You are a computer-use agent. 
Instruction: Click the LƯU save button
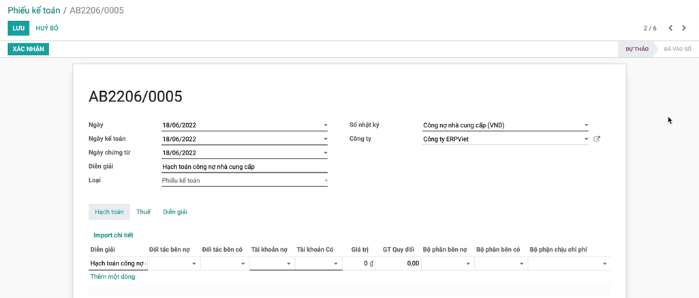click(18, 28)
